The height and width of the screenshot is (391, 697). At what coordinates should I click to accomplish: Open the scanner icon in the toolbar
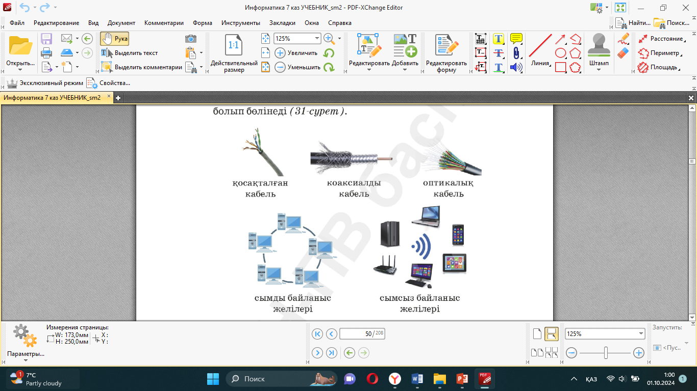click(x=67, y=52)
